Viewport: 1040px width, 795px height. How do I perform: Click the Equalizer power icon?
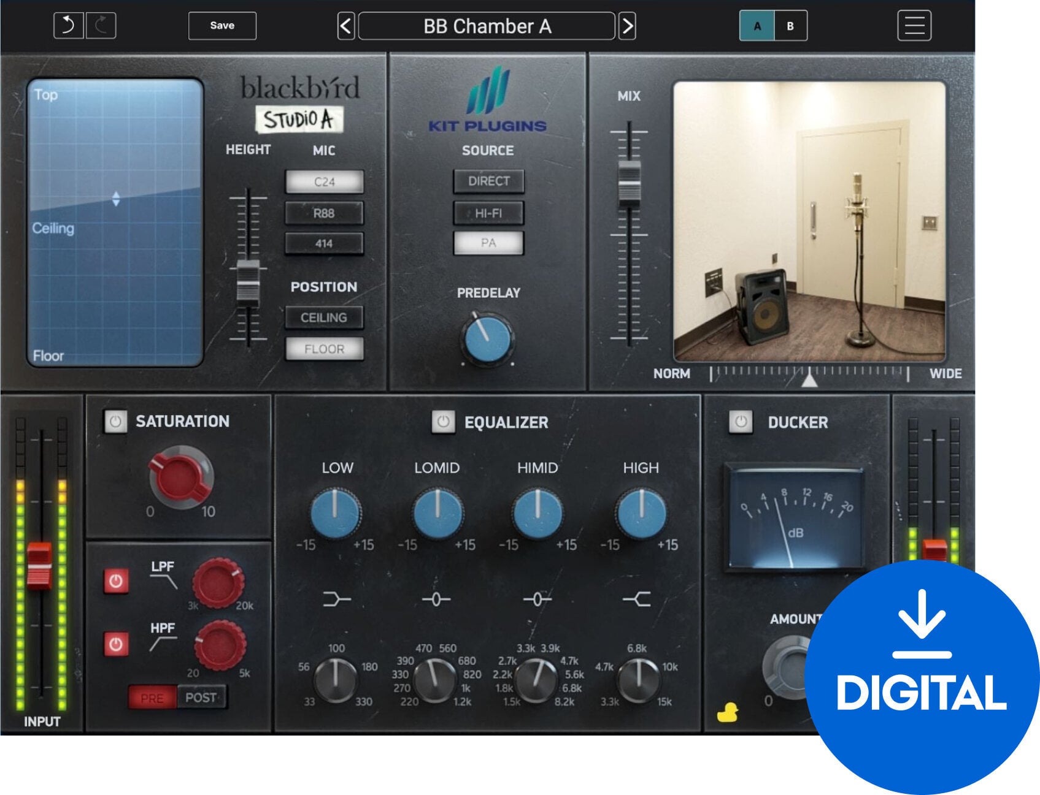click(x=442, y=422)
